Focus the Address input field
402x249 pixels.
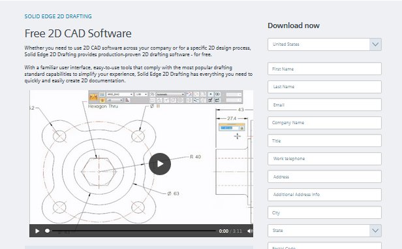324,176
